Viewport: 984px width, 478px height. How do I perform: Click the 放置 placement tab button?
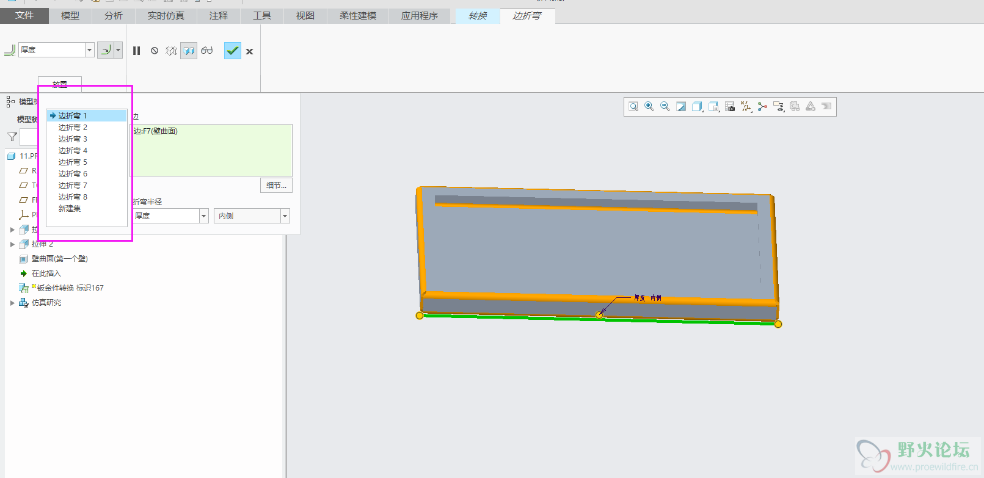click(60, 84)
